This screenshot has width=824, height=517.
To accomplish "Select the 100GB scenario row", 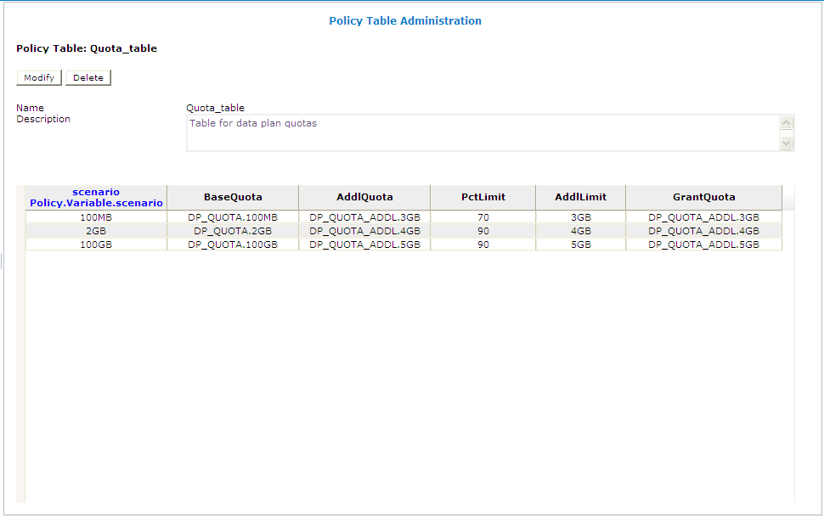I will pyautogui.click(x=95, y=244).
